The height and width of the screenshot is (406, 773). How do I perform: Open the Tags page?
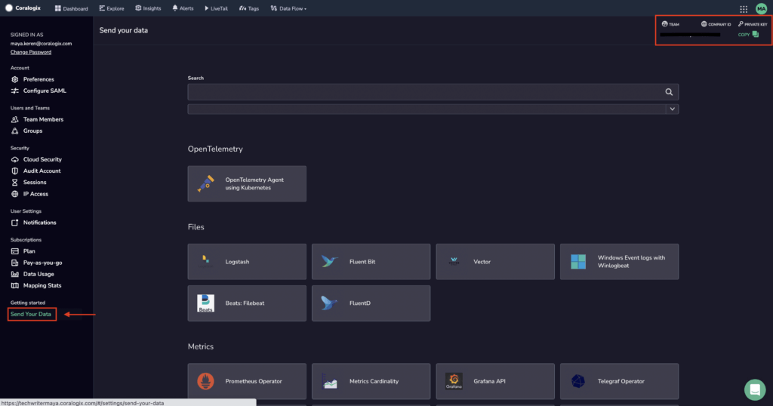pos(249,8)
